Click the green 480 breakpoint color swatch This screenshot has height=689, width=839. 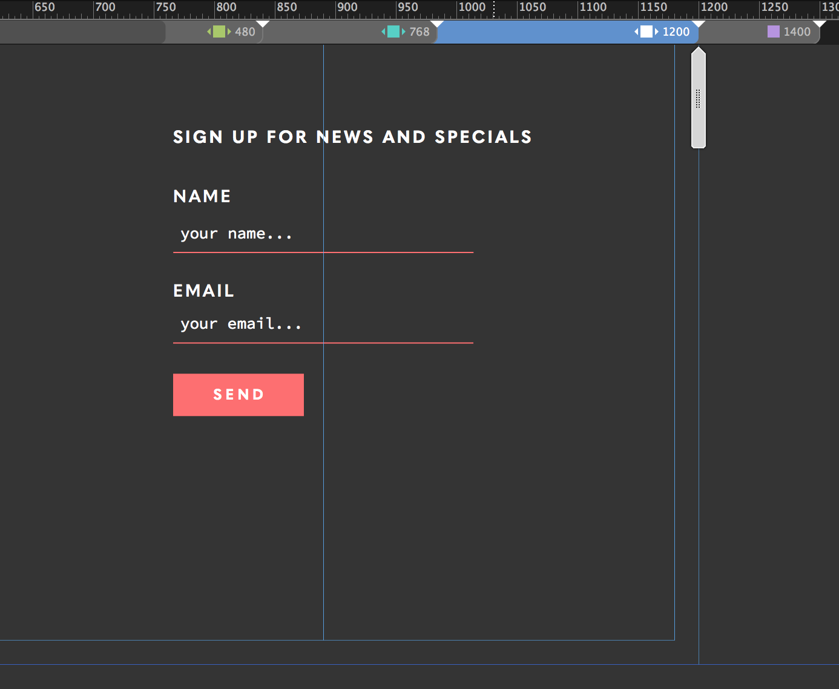point(219,31)
